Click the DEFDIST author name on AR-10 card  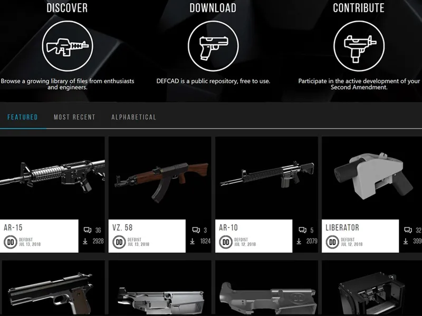pyautogui.click(x=241, y=240)
